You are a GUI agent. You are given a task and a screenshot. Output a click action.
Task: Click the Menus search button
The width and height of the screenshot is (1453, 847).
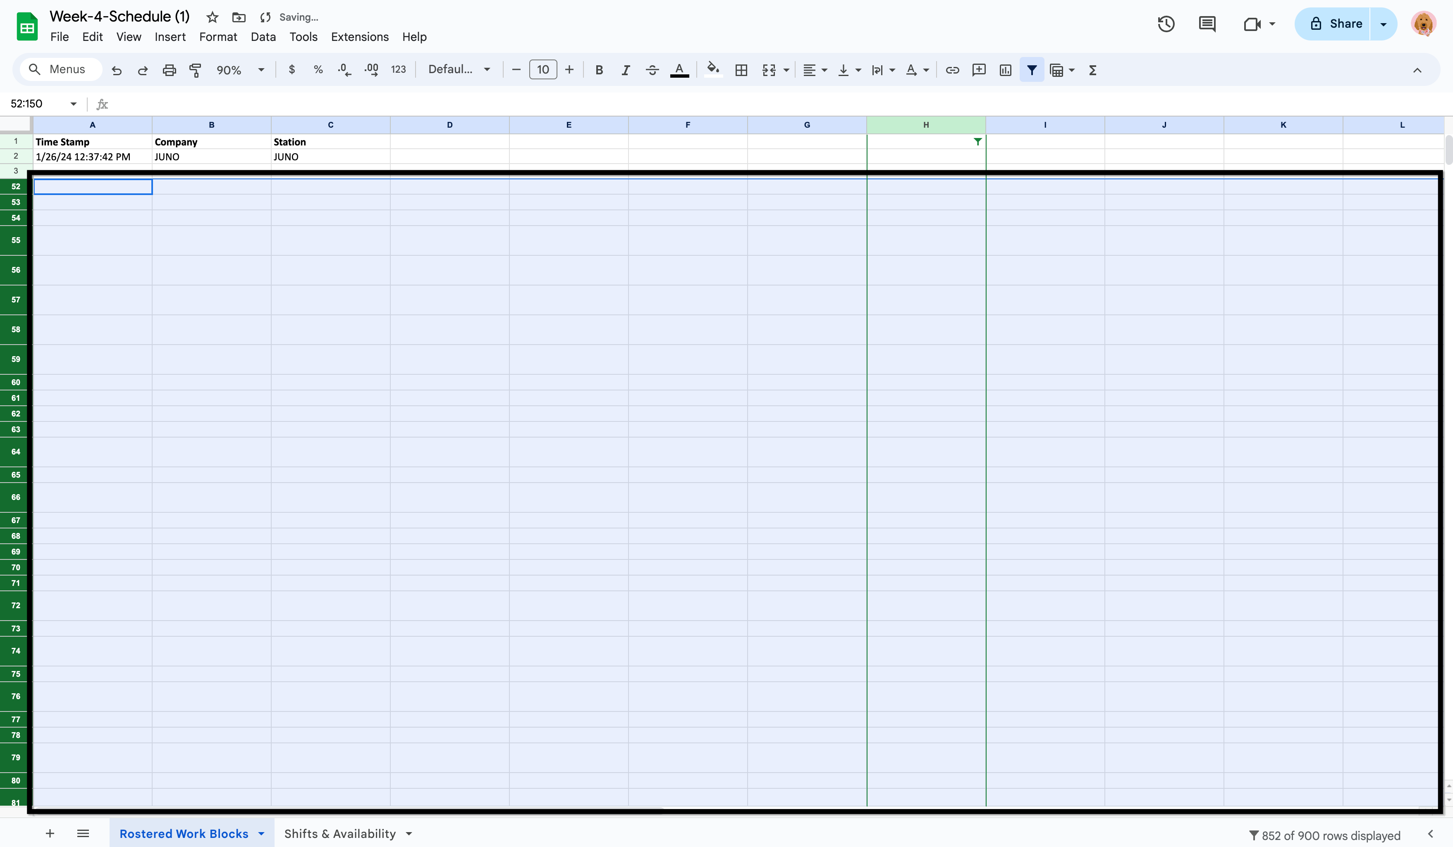click(58, 70)
